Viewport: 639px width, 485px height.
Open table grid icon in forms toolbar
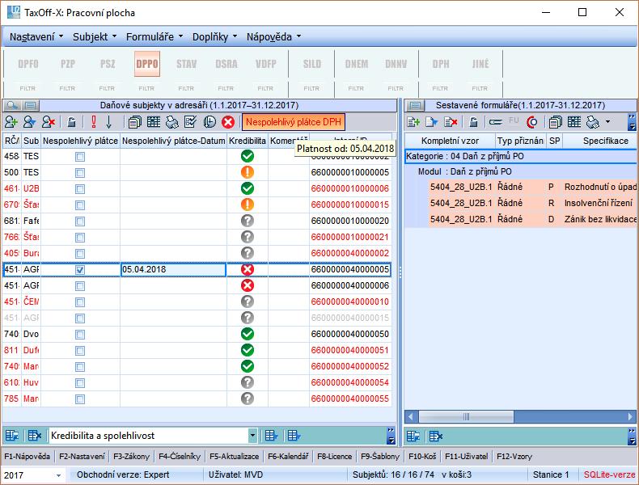574,122
